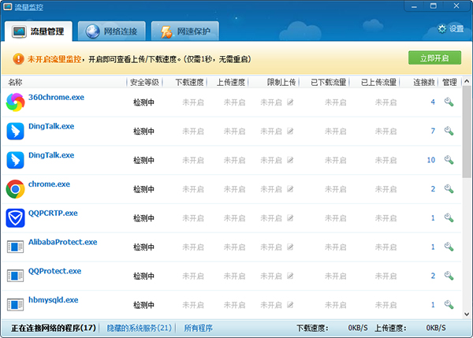
Task: Click connection count 7 for DingTalk.exe
Action: pyautogui.click(x=433, y=131)
